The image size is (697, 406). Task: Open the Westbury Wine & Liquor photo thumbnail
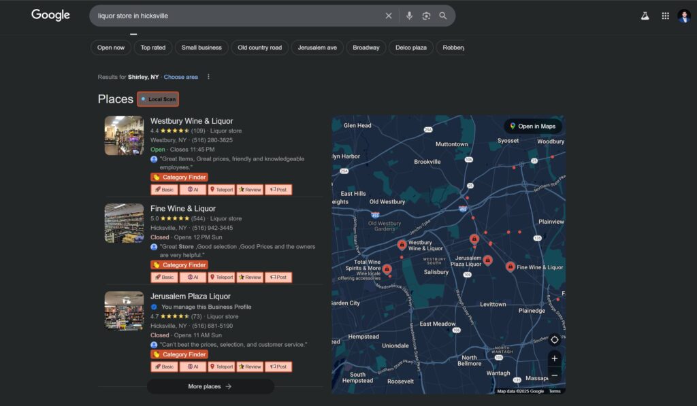[124, 135]
